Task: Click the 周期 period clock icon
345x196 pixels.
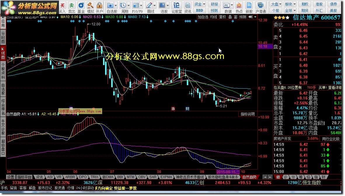Action: 123,5
